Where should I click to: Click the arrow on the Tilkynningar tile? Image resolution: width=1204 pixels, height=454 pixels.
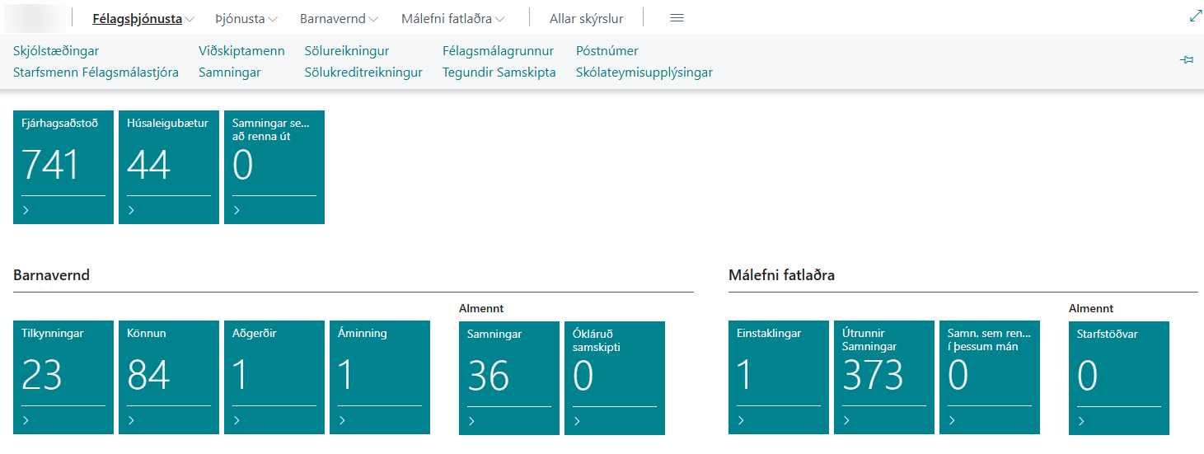tap(26, 420)
